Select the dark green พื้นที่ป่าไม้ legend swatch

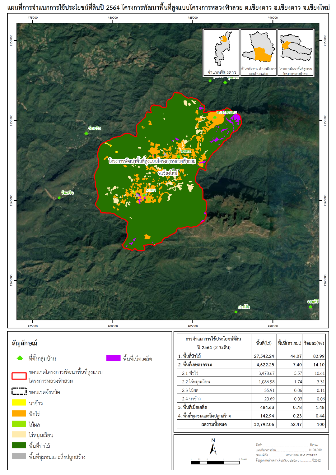coord(19,445)
